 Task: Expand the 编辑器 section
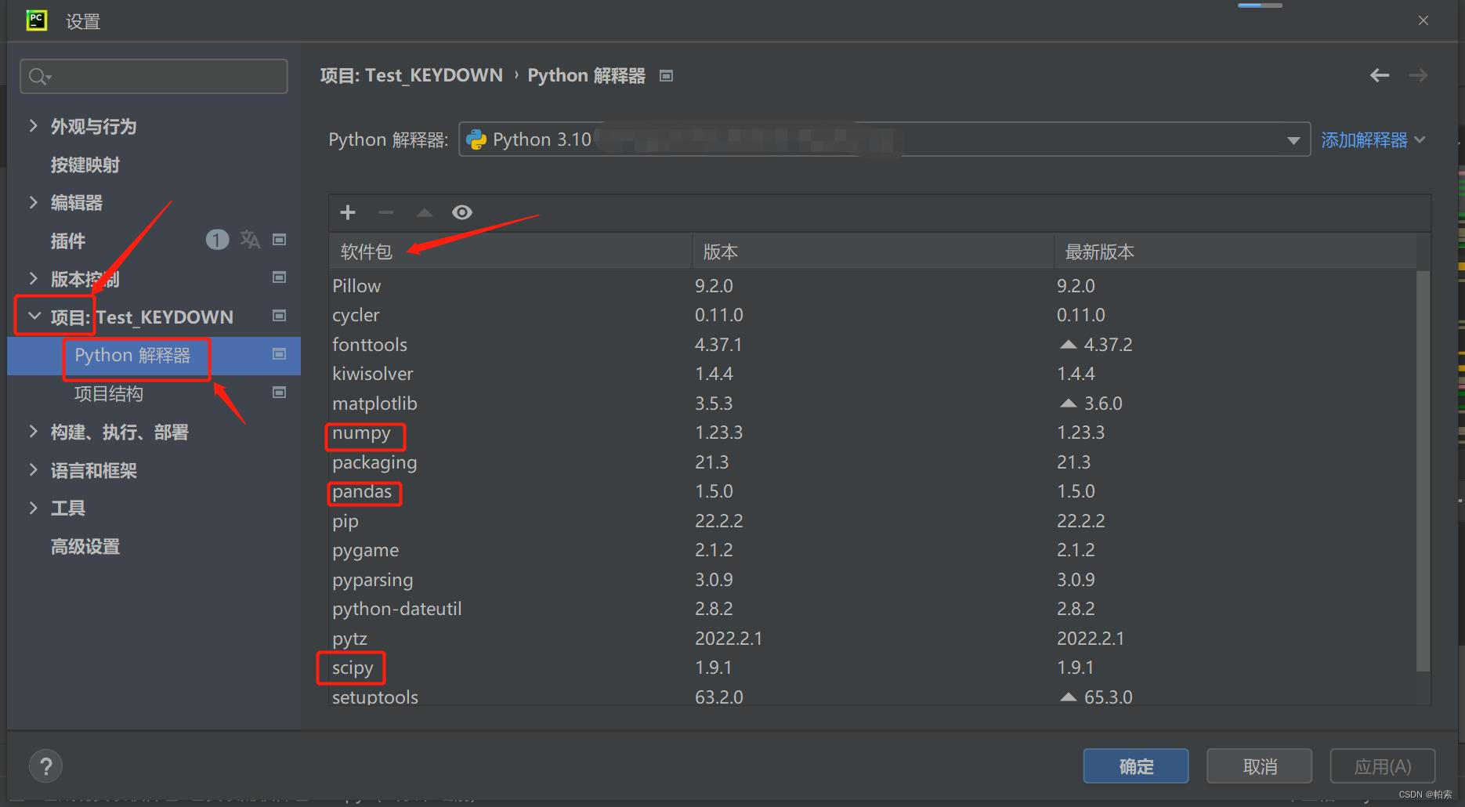(33, 202)
